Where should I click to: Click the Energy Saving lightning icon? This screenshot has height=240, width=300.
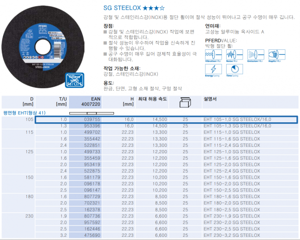tap(213, 70)
